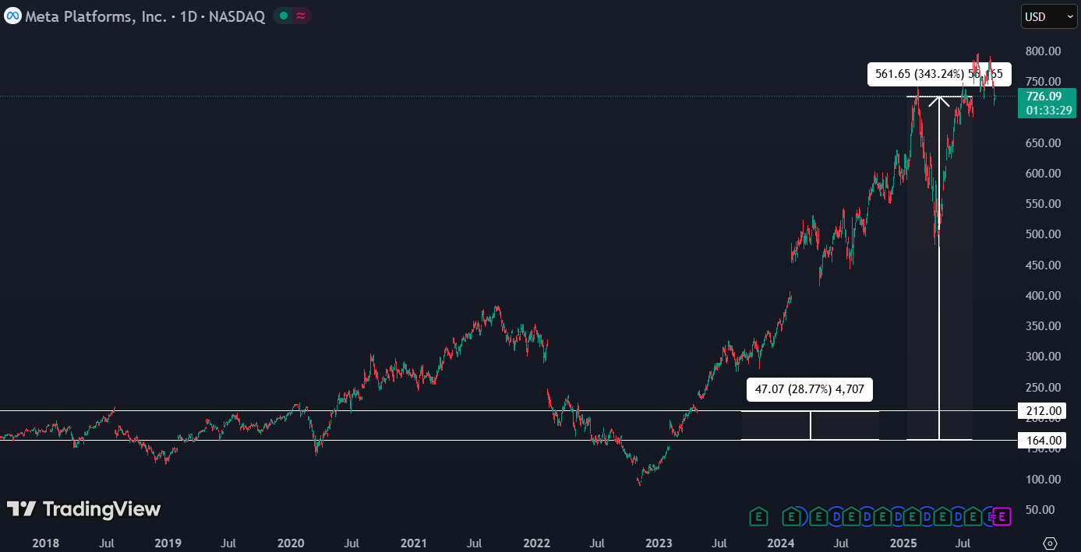Click the 300.00 price scale label
The image size is (1081, 552).
[x=1043, y=357]
